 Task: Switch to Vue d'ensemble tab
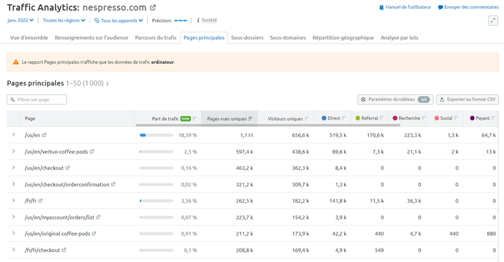point(29,38)
